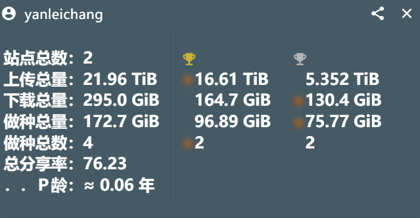Click the 164.7 GiB download value
Screen dimensions: 420x218
pyautogui.click(x=233, y=100)
